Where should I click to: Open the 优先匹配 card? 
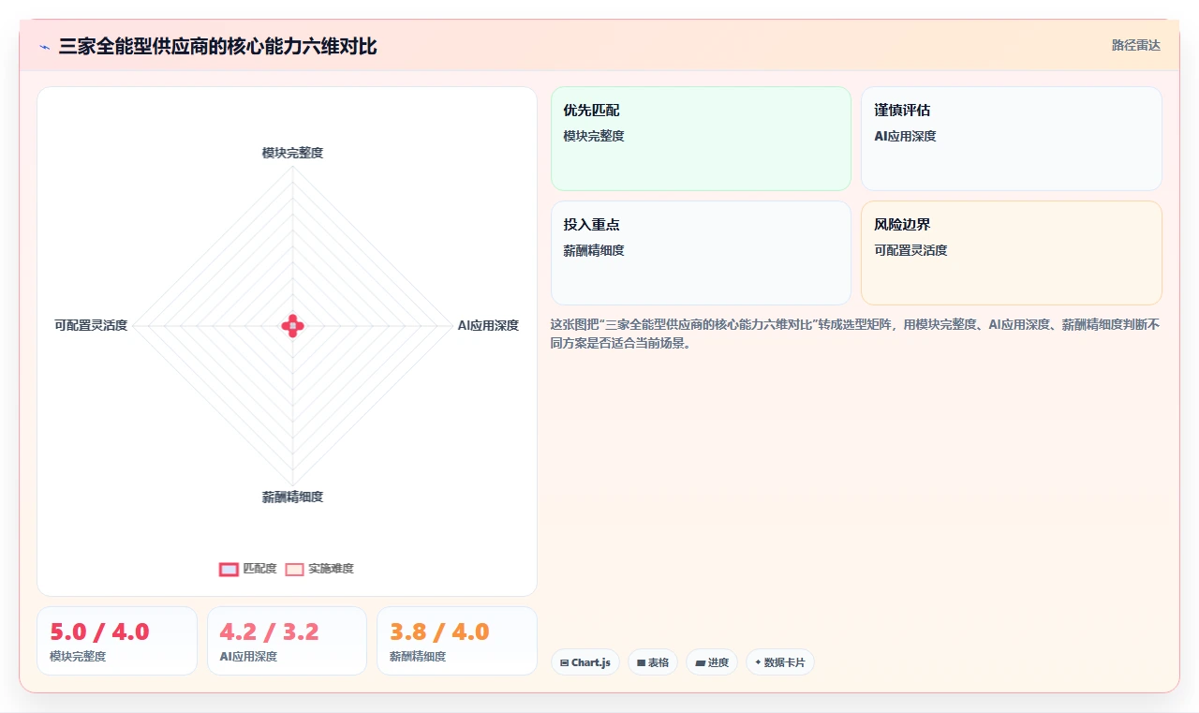point(701,139)
